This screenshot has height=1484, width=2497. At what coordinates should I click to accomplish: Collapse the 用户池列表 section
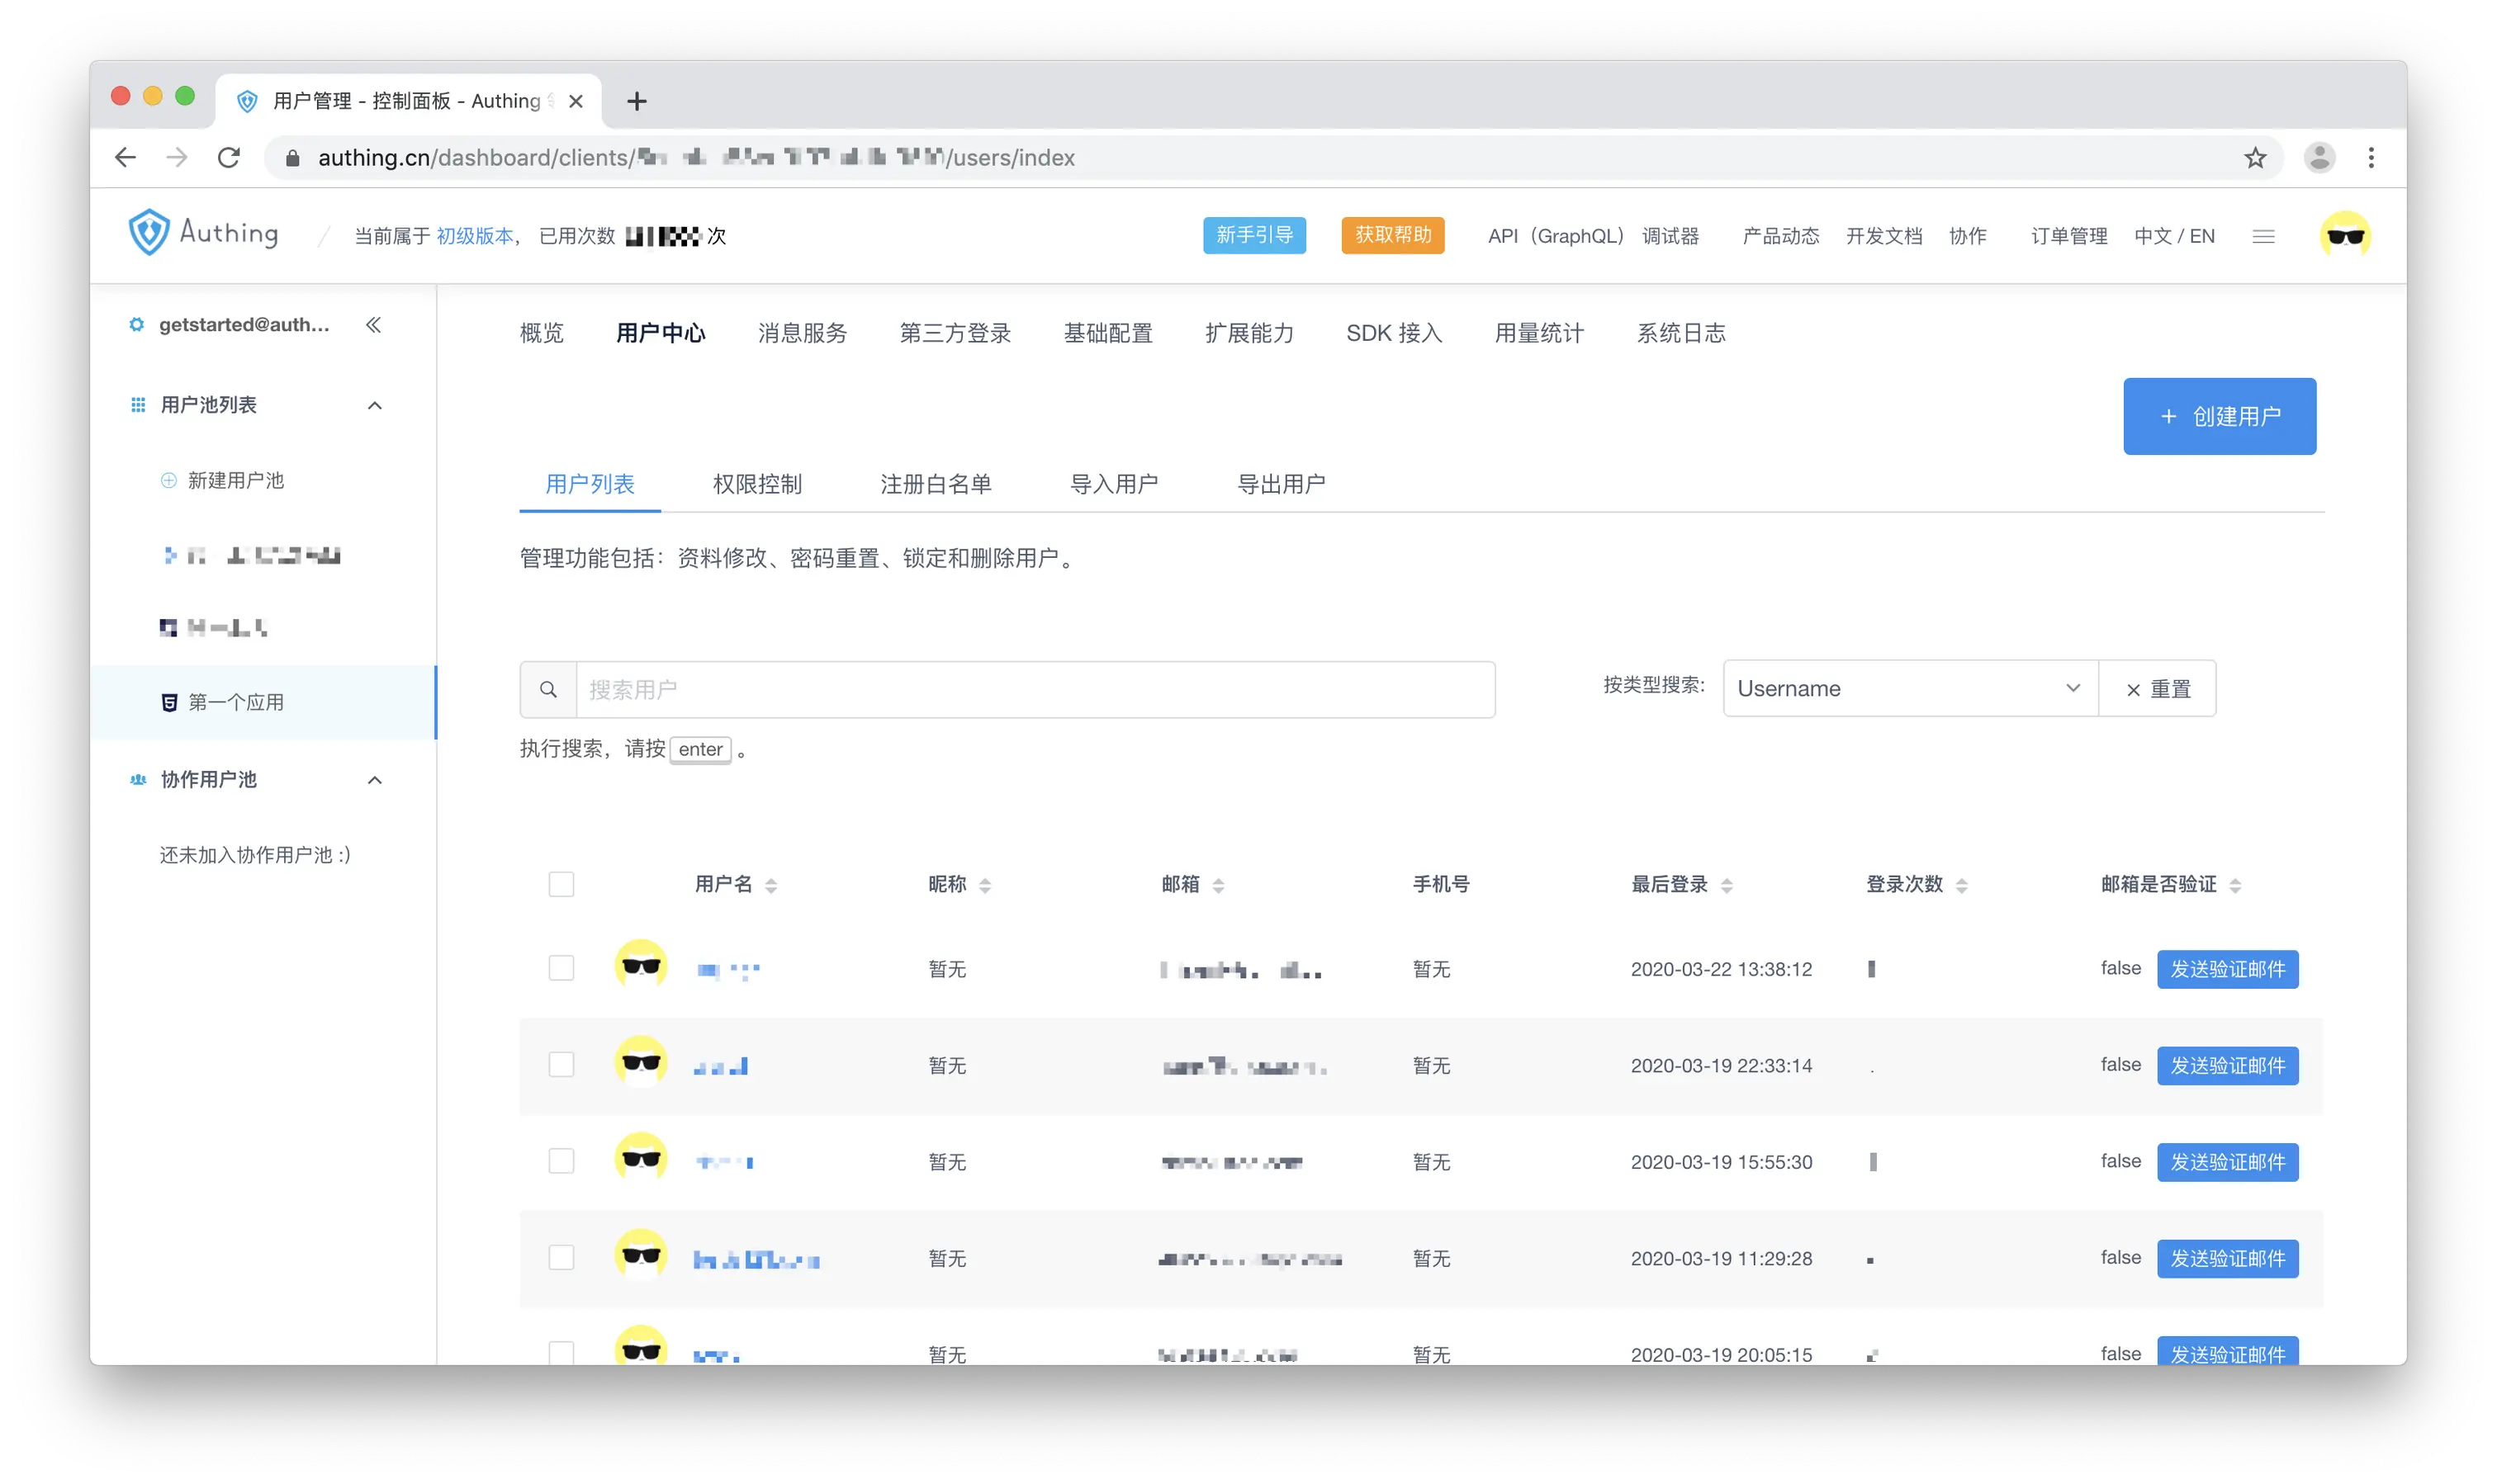pyautogui.click(x=375, y=405)
